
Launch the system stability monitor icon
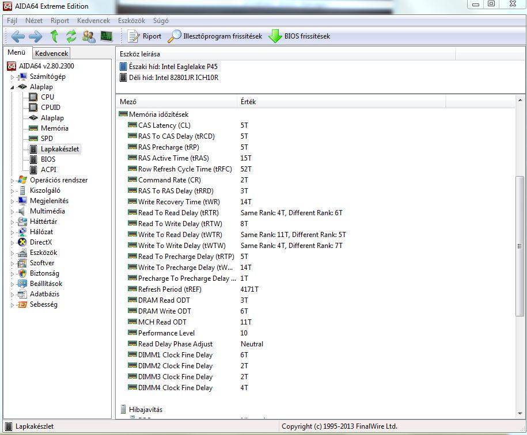pos(107,36)
